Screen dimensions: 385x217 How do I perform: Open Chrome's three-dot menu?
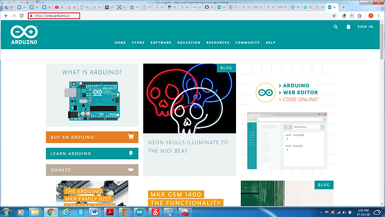click(379, 15)
